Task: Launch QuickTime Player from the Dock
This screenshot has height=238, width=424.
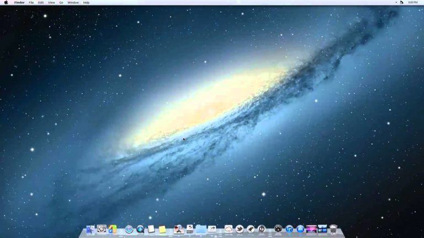Action: click(x=140, y=229)
